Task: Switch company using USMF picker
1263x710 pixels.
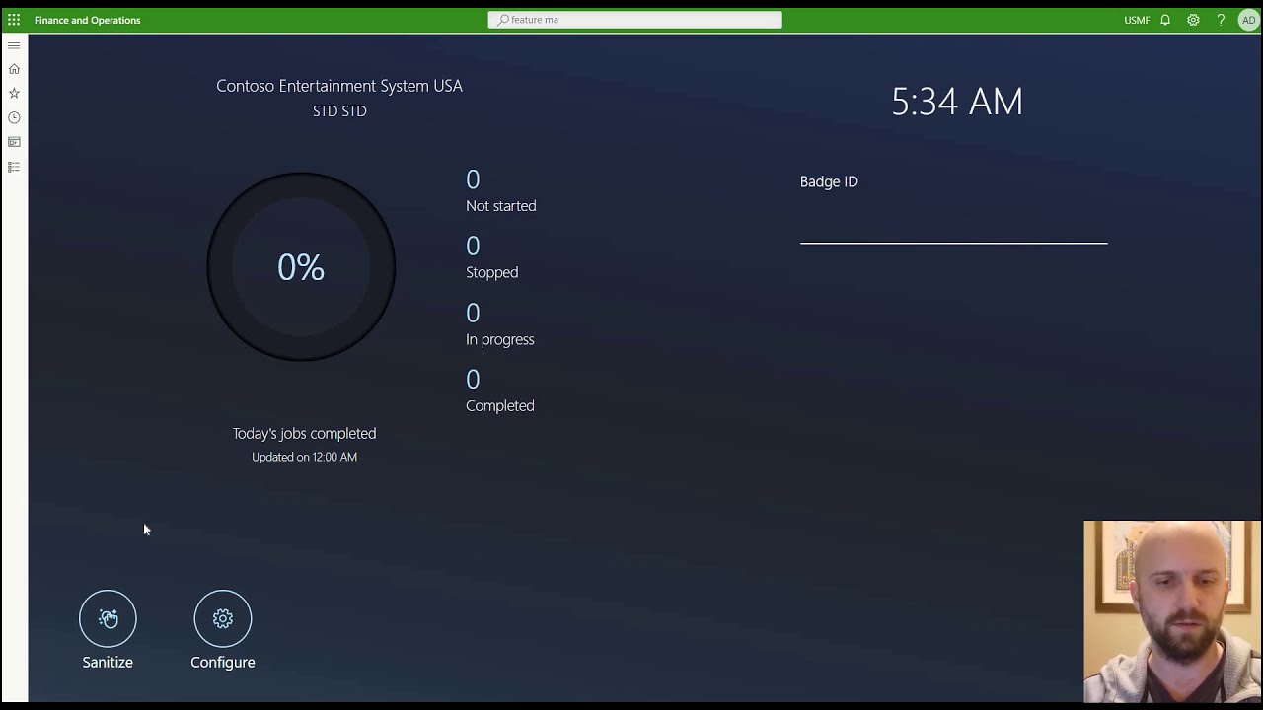Action: coord(1137,20)
